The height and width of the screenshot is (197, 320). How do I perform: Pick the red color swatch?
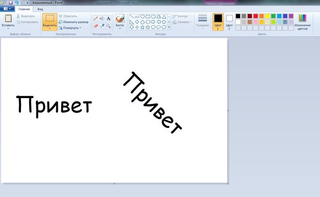[x=256, y=16]
